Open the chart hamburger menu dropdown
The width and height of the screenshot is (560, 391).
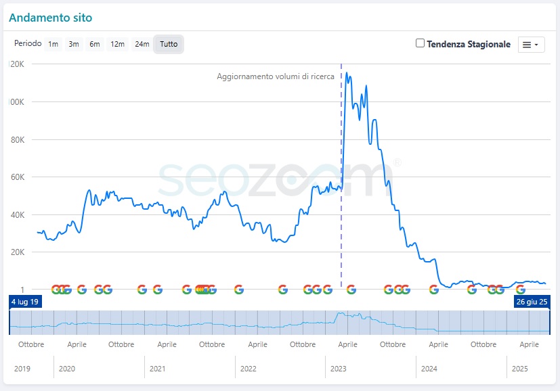[531, 45]
